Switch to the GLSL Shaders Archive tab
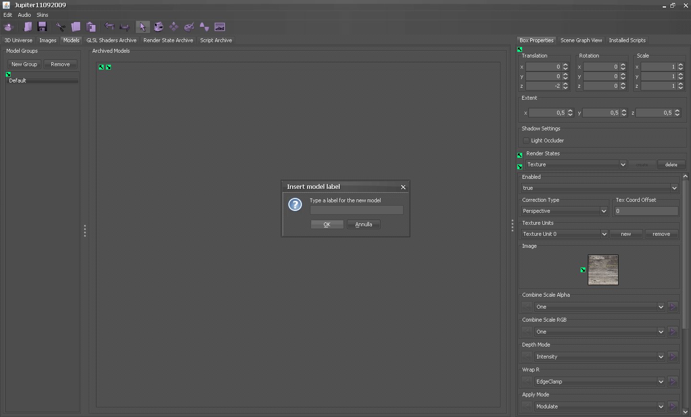This screenshot has height=417, width=691. (x=111, y=40)
